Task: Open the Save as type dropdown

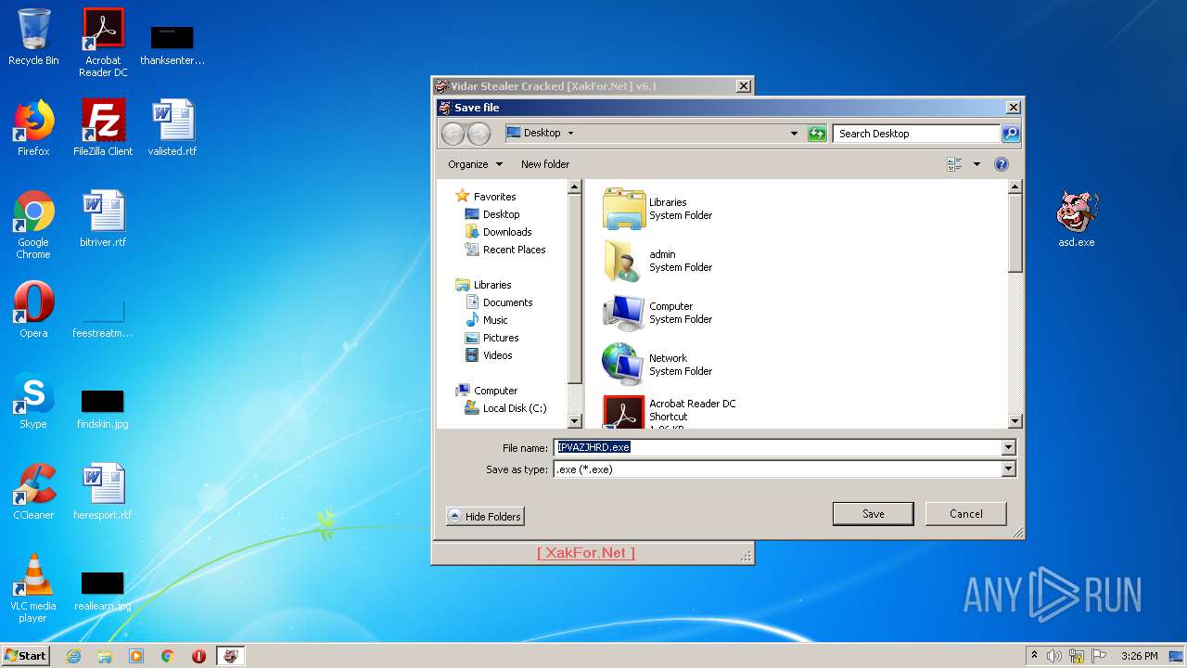Action: (x=1008, y=469)
